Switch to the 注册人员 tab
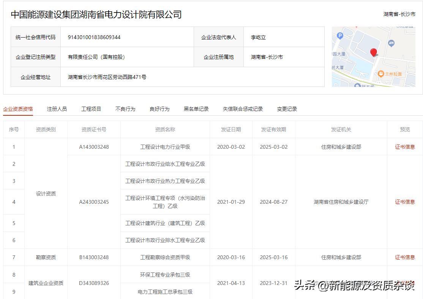Screen dimensions: 423x299 click(x=57, y=109)
